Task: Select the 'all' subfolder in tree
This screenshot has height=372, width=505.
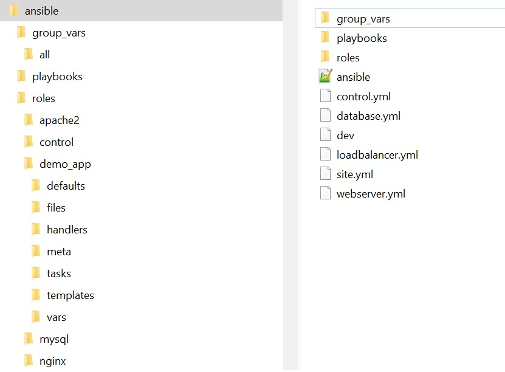Action: tap(44, 55)
